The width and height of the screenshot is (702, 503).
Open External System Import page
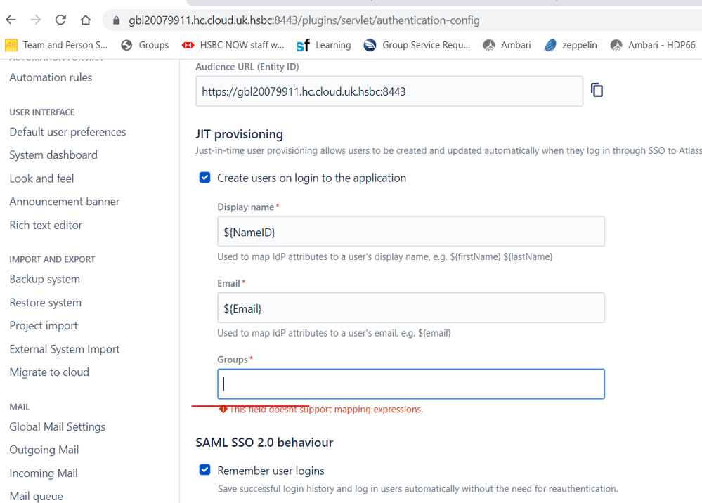(65, 349)
